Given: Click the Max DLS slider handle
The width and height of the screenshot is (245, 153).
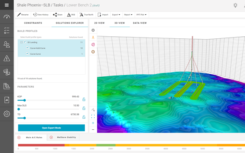Looking at the screenshot, I should click(19, 109).
